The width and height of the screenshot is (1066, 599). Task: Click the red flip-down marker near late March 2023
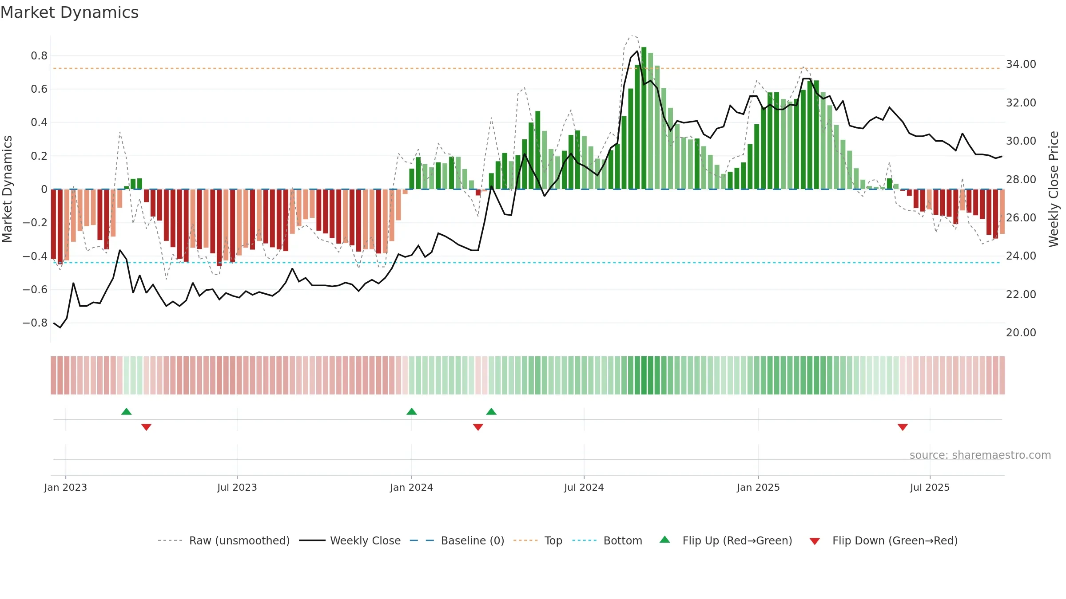coord(147,427)
